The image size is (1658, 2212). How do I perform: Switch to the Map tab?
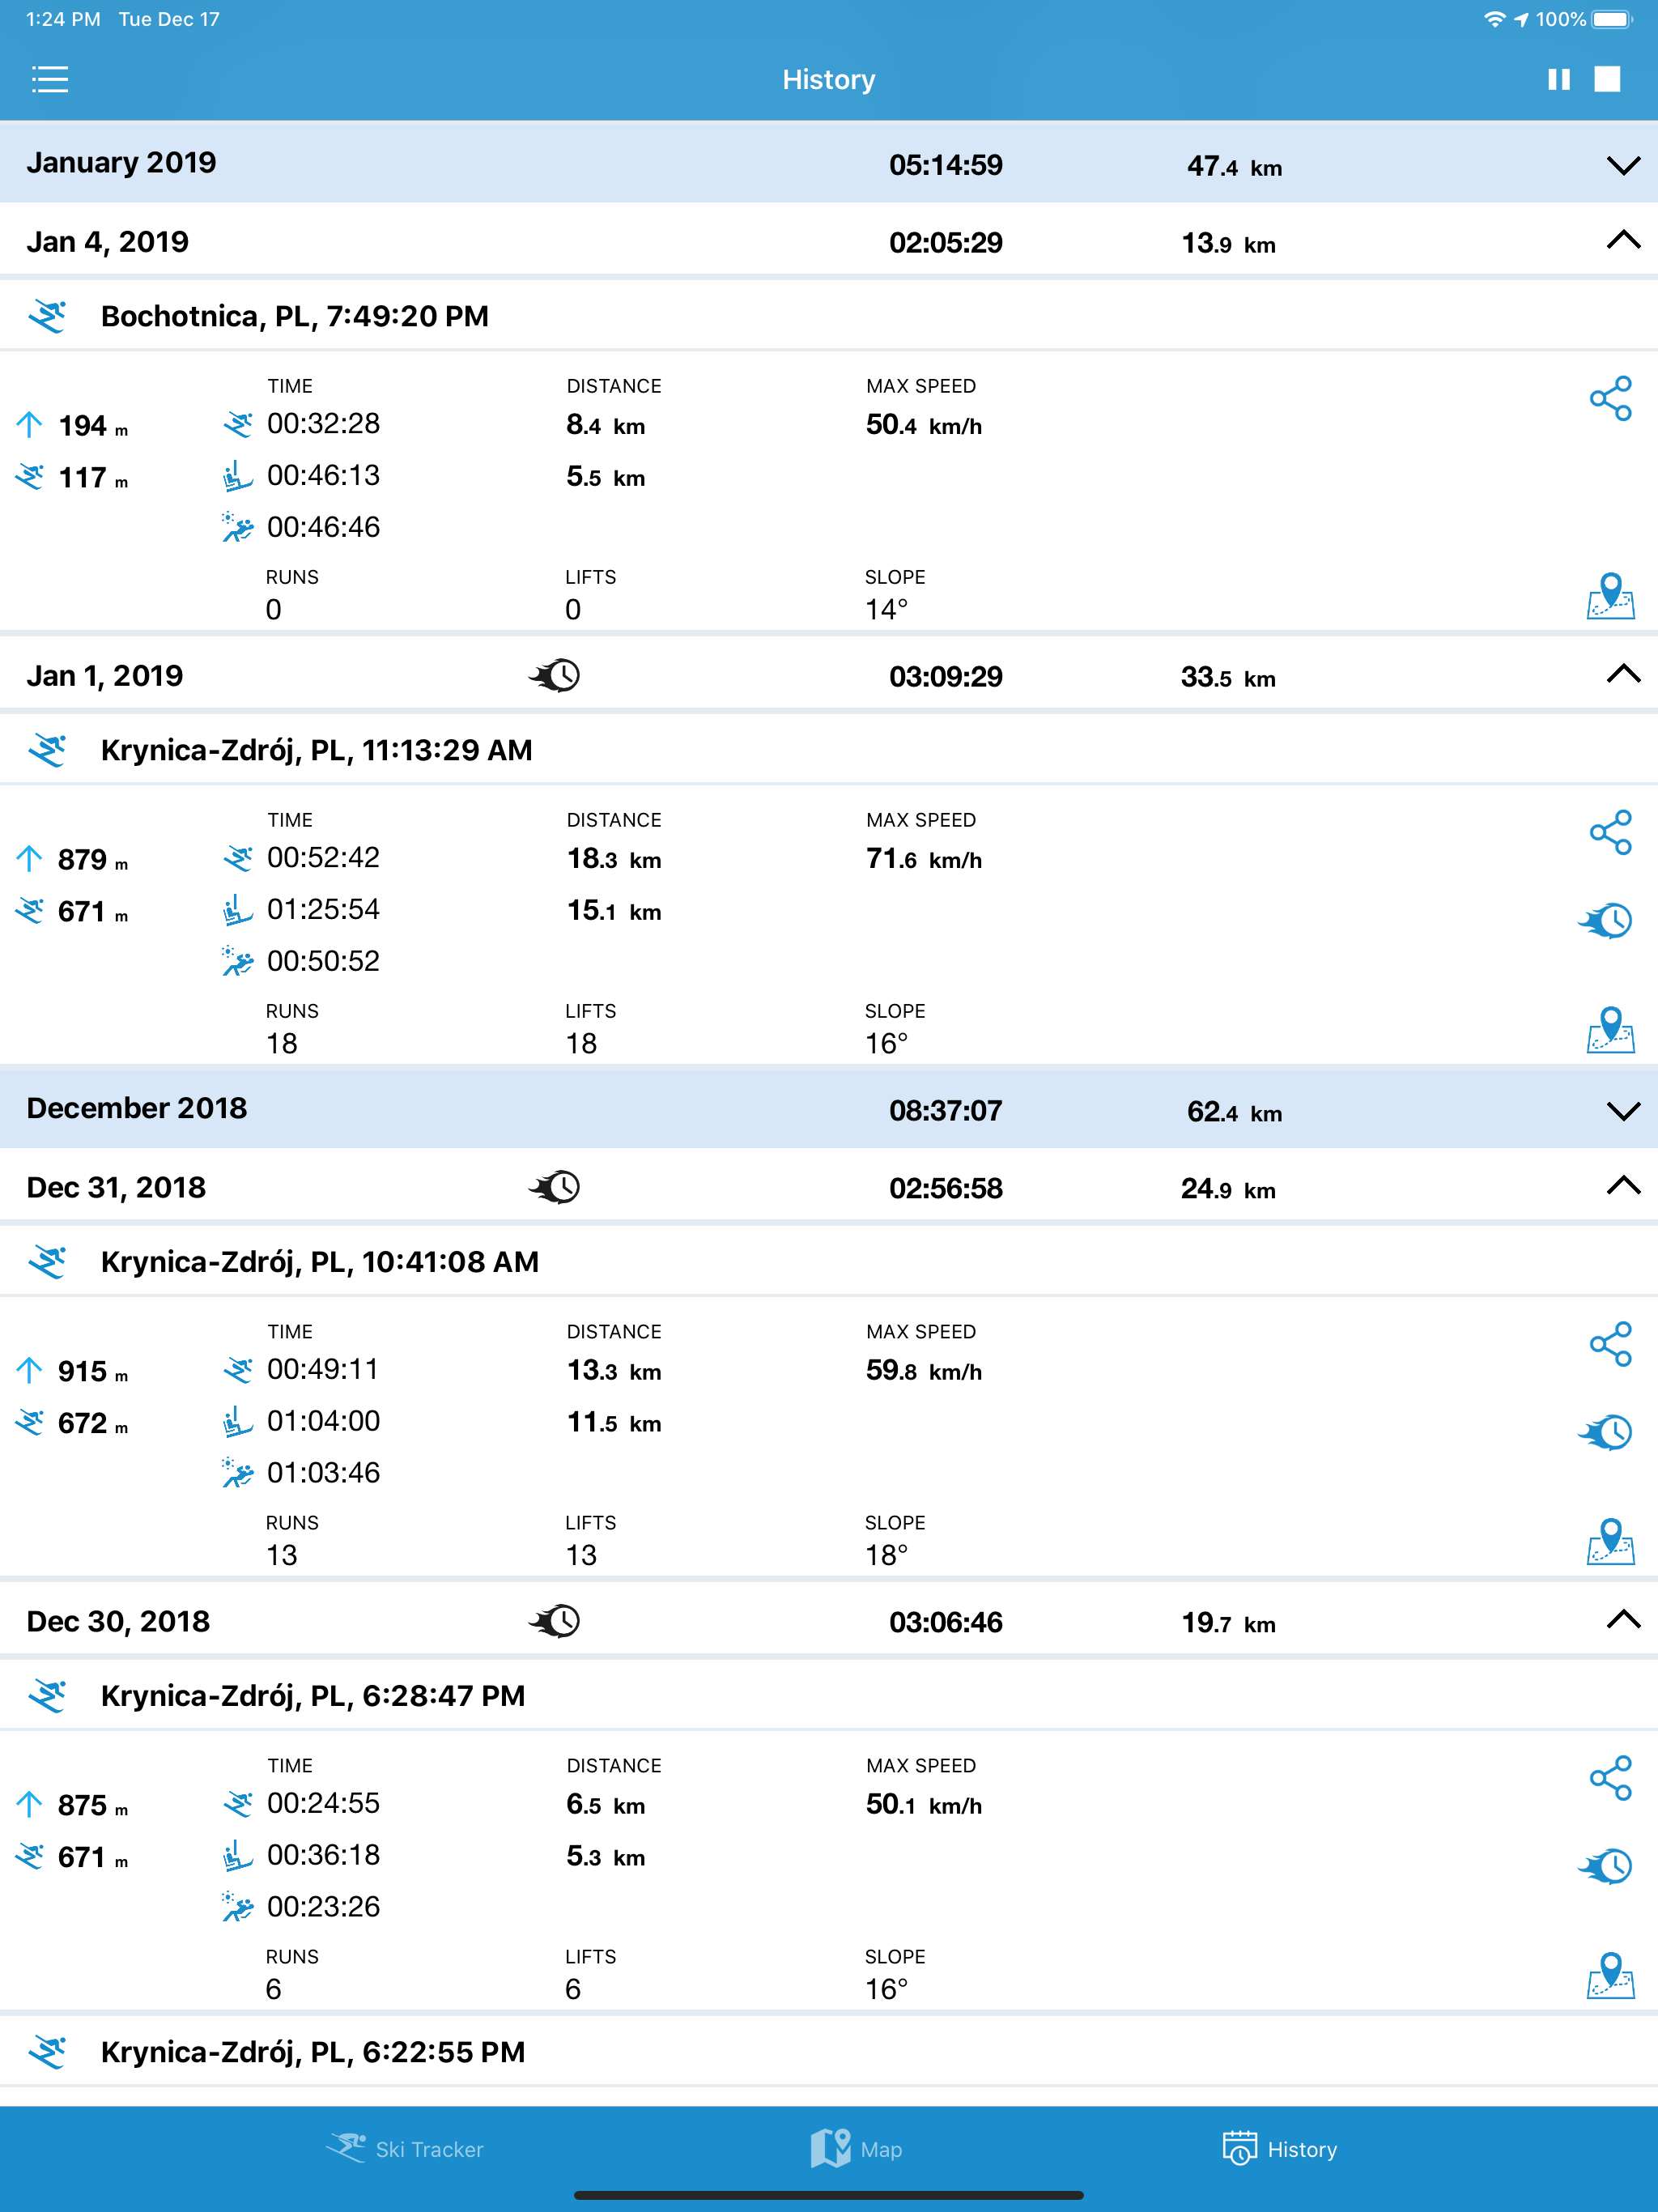point(856,2149)
